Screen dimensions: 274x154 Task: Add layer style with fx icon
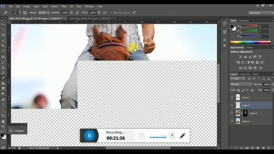[x=241, y=148]
